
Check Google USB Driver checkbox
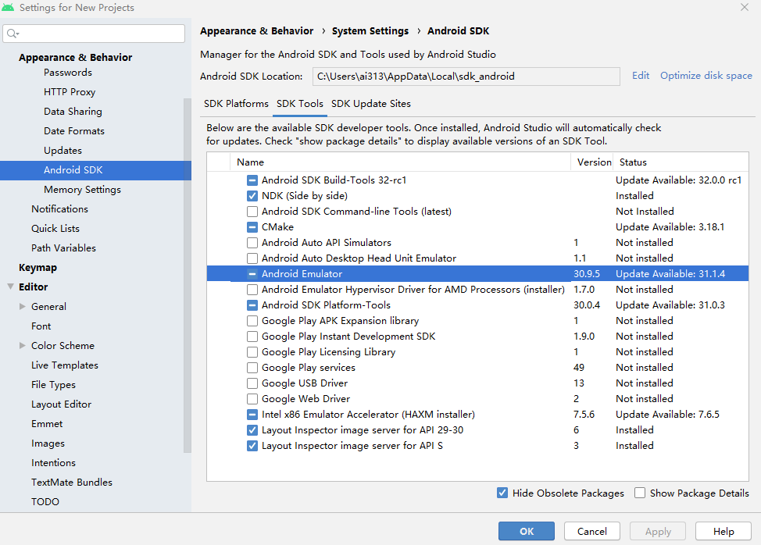(x=252, y=383)
